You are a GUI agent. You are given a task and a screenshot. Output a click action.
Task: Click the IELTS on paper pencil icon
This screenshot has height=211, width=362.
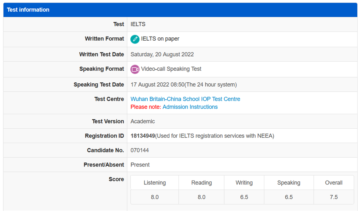(135, 39)
